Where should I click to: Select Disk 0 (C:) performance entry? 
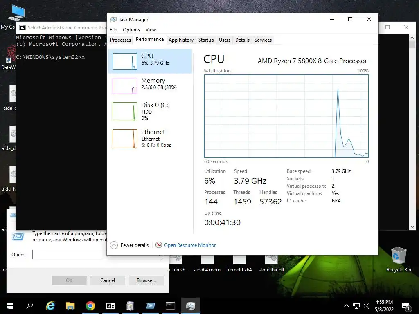point(150,111)
